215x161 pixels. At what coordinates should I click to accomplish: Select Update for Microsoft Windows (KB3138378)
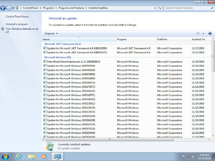coord(71,108)
